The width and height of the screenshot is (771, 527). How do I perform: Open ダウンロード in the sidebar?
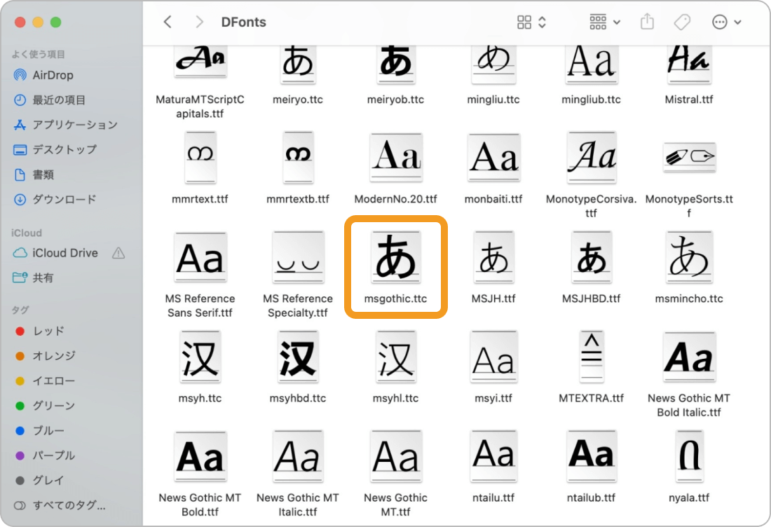click(64, 200)
